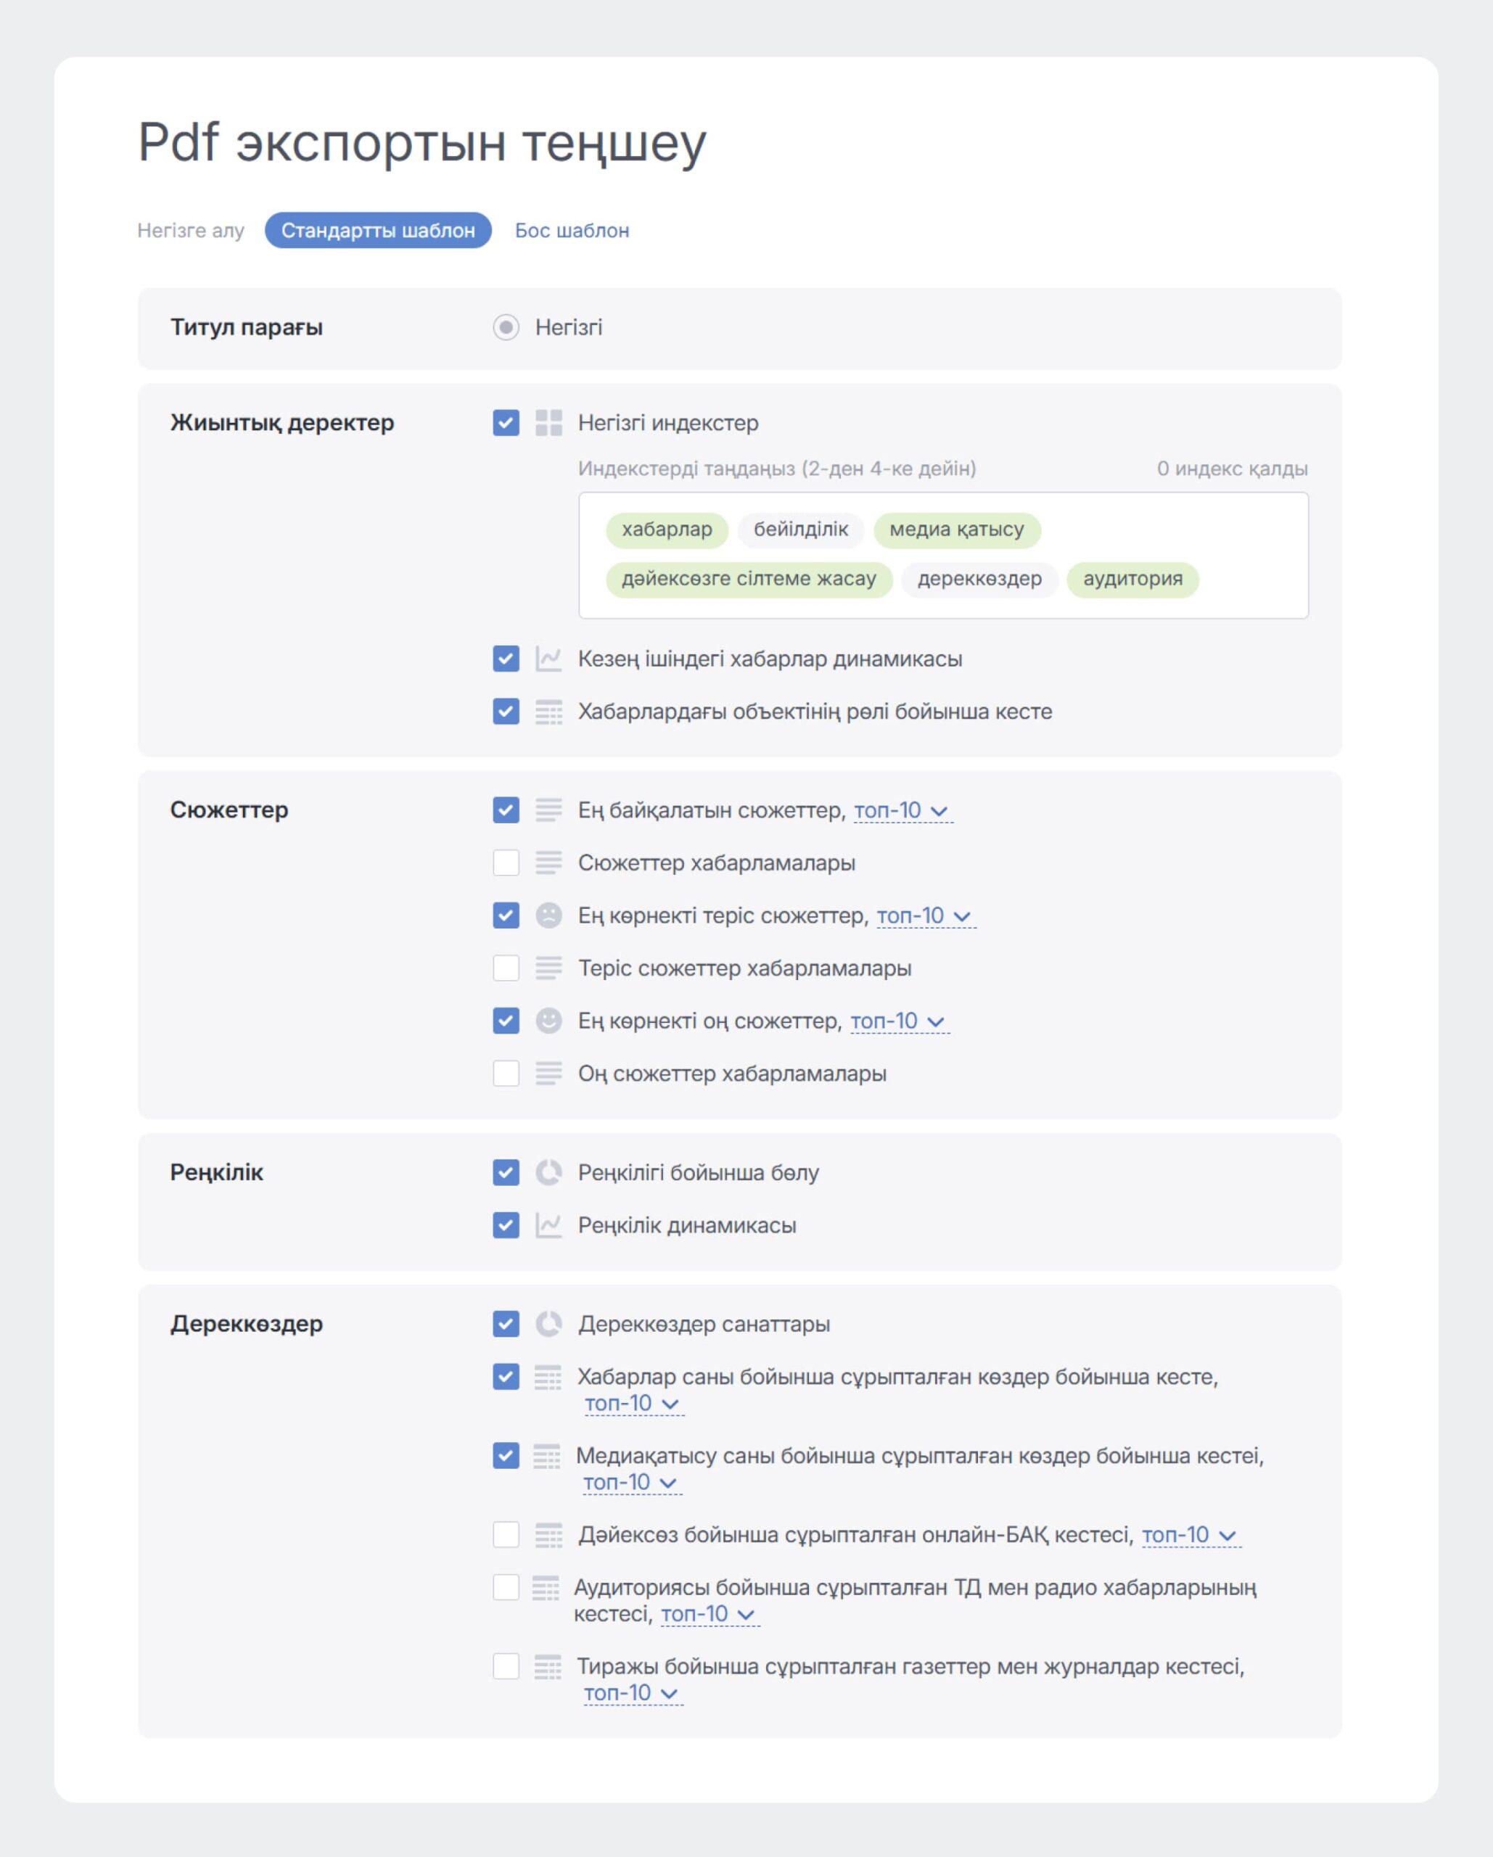Click the list icon beside Сюжеттер хабарламалары
The height and width of the screenshot is (1857, 1493).
tap(548, 862)
